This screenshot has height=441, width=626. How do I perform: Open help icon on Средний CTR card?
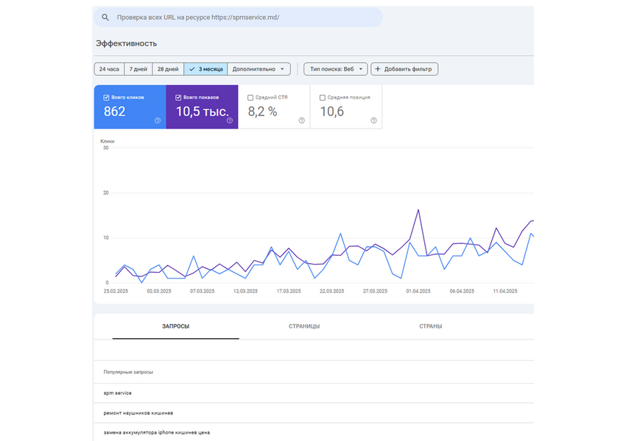point(301,121)
